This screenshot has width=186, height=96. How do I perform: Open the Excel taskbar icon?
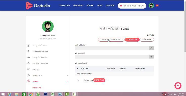coord(53,94)
